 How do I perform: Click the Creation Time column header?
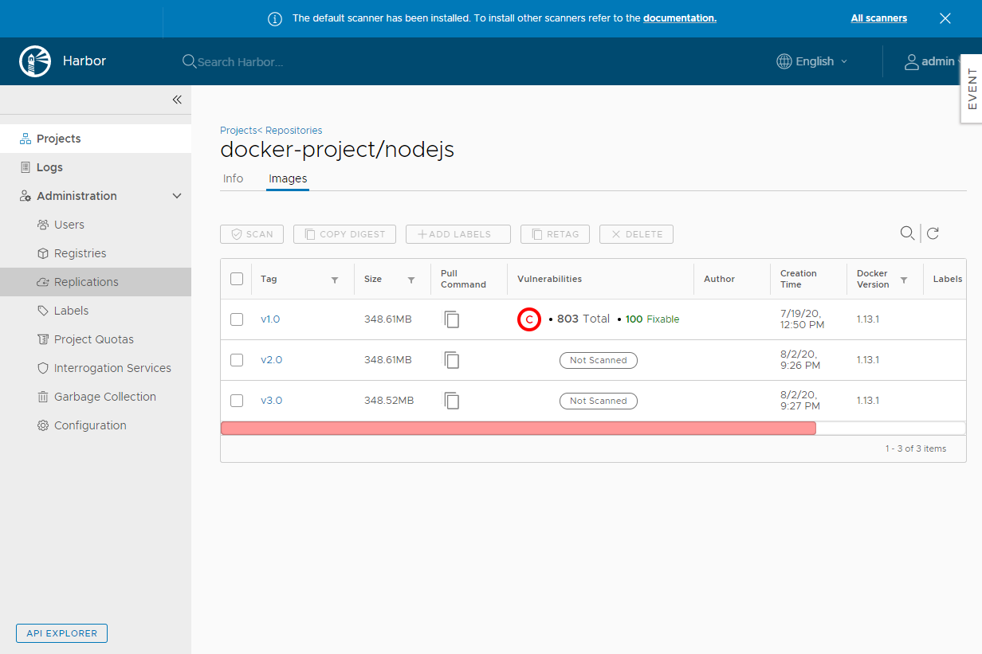(x=799, y=279)
